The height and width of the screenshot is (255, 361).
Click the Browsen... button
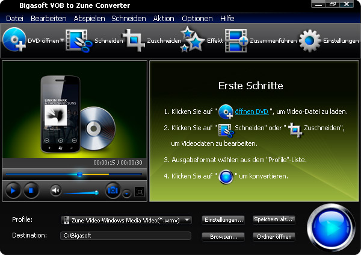tap(223, 237)
